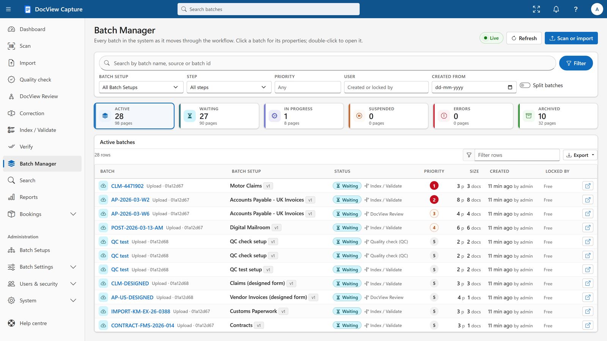
Task: Click the Refresh button
Action: [524, 38]
